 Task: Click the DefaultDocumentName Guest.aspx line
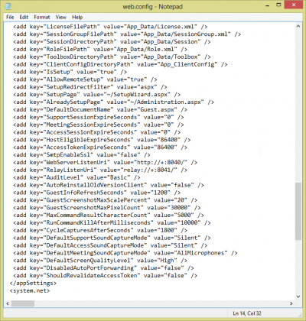[x=100, y=109]
